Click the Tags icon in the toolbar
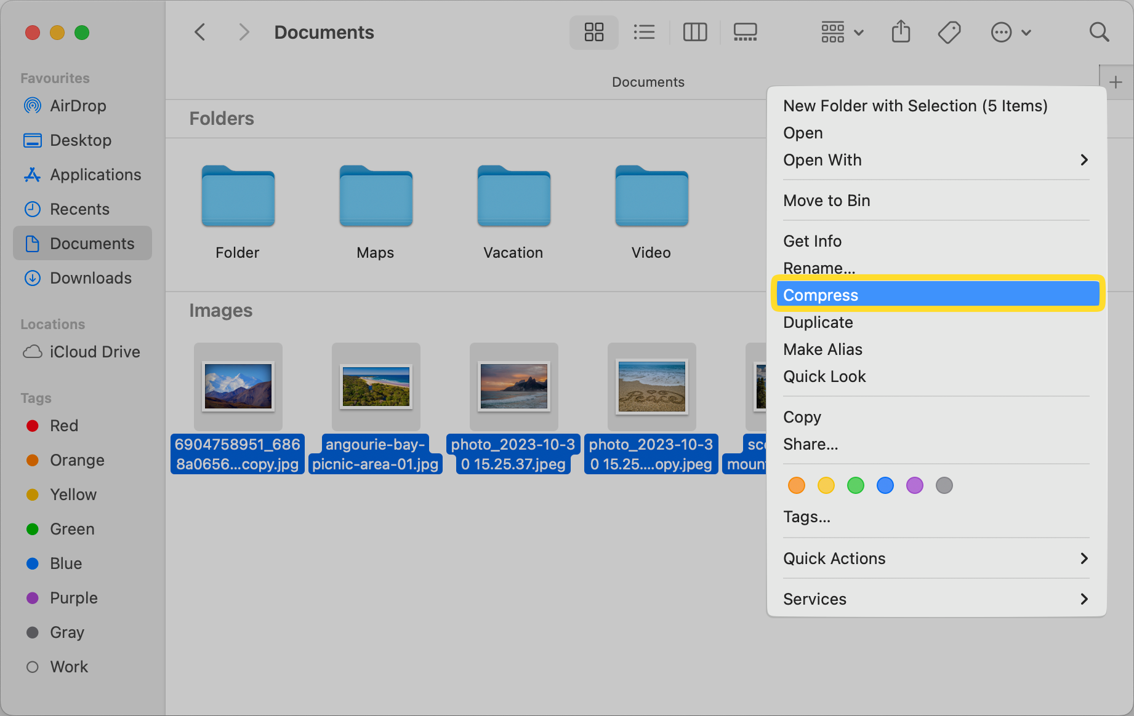Image resolution: width=1134 pixels, height=716 pixels. click(949, 32)
